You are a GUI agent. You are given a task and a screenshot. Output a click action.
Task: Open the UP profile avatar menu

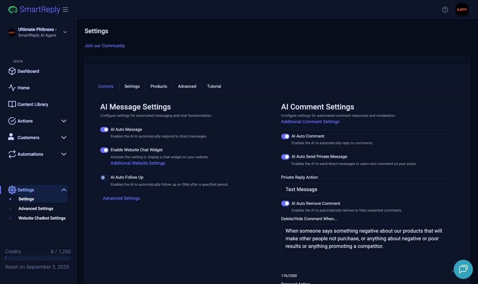point(462,10)
